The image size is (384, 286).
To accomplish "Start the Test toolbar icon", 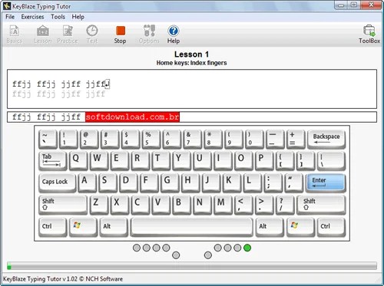I will pyautogui.click(x=92, y=35).
